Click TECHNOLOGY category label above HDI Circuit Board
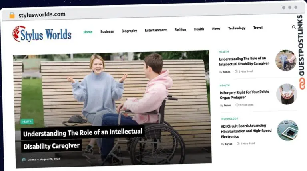 click(x=229, y=119)
